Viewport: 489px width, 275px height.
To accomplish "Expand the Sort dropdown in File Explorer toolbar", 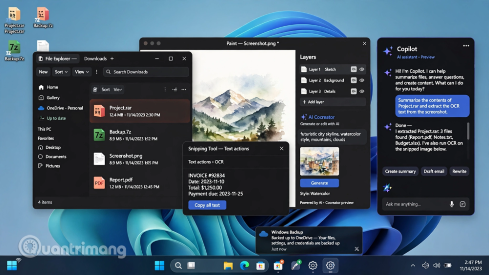I will coord(61,72).
